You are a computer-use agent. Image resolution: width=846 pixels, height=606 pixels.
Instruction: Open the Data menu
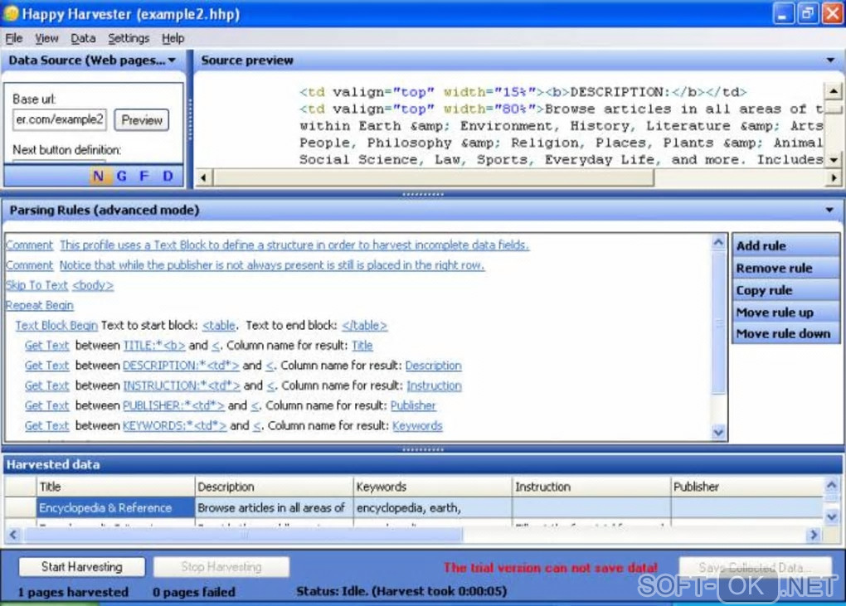pos(83,38)
